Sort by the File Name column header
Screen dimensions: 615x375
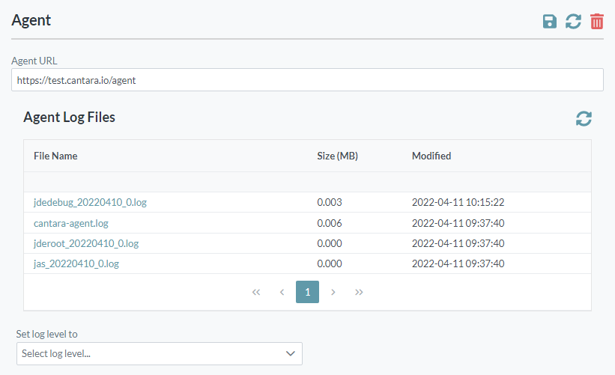click(55, 156)
